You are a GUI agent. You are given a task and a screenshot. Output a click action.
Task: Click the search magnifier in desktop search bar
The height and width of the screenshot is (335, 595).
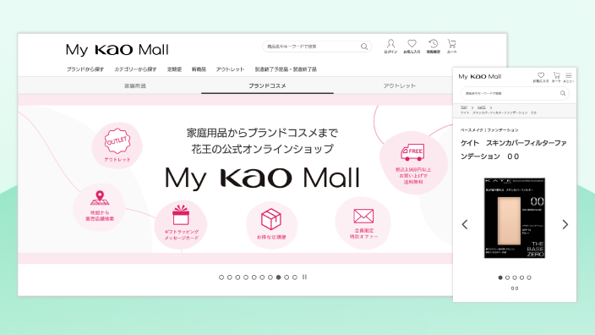(364, 47)
